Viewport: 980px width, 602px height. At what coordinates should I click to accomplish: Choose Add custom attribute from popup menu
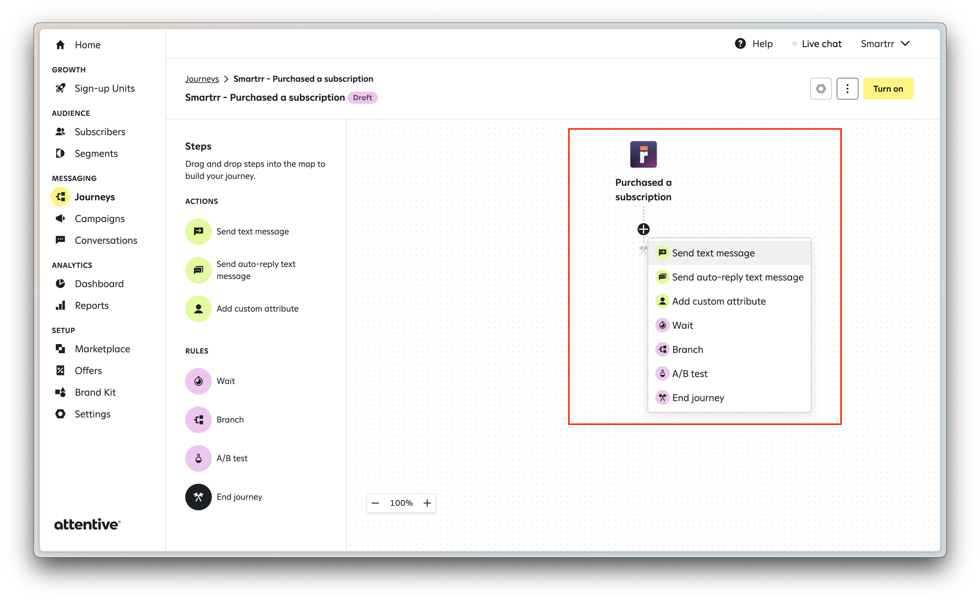click(729, 301)
